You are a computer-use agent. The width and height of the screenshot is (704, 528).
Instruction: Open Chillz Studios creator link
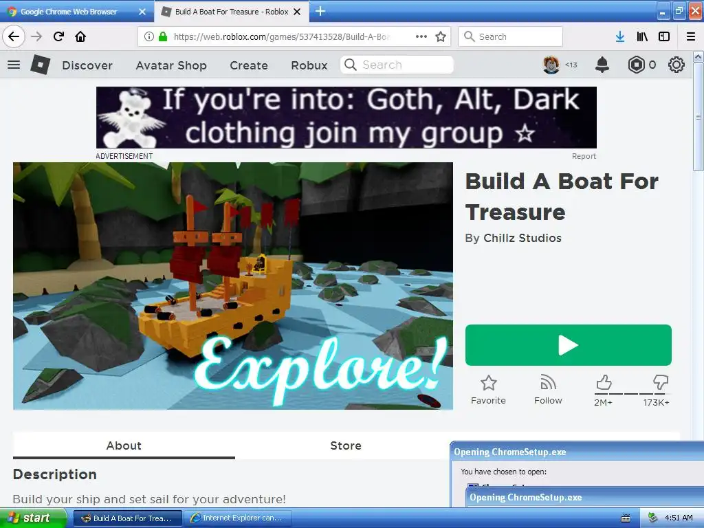click(x=522, y=238)
